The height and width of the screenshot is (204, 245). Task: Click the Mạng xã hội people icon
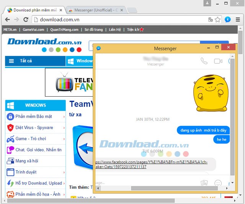pos(10,161)
